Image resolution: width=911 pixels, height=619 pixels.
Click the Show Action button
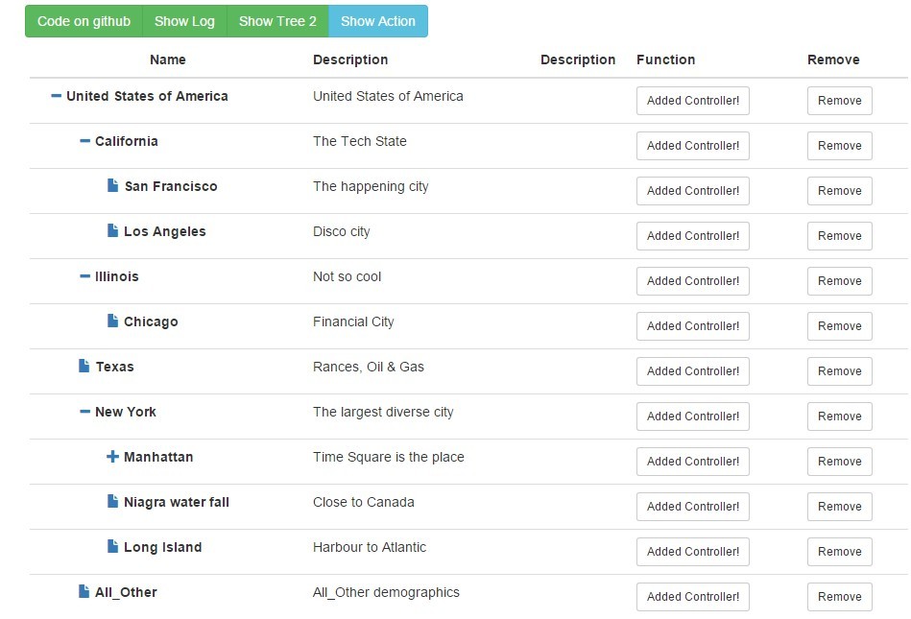pyautogui.click(x=377, y=19)
